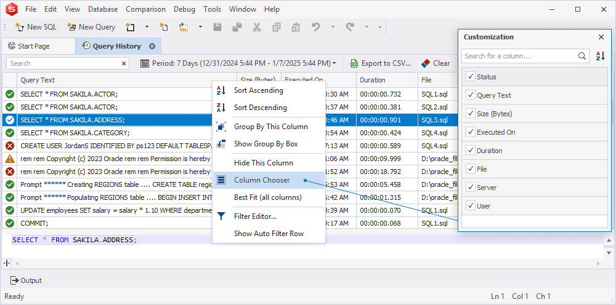Uncheck the Size (Bytes) column checkbox

click(x=470, y=113)
